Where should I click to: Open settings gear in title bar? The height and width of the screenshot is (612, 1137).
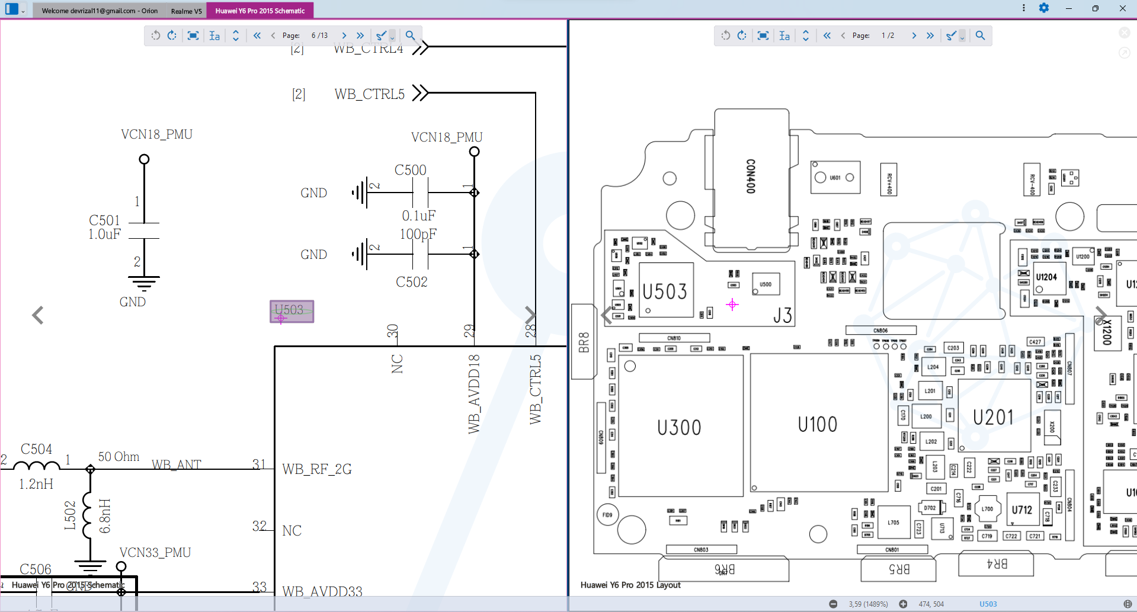[1044, 8]
